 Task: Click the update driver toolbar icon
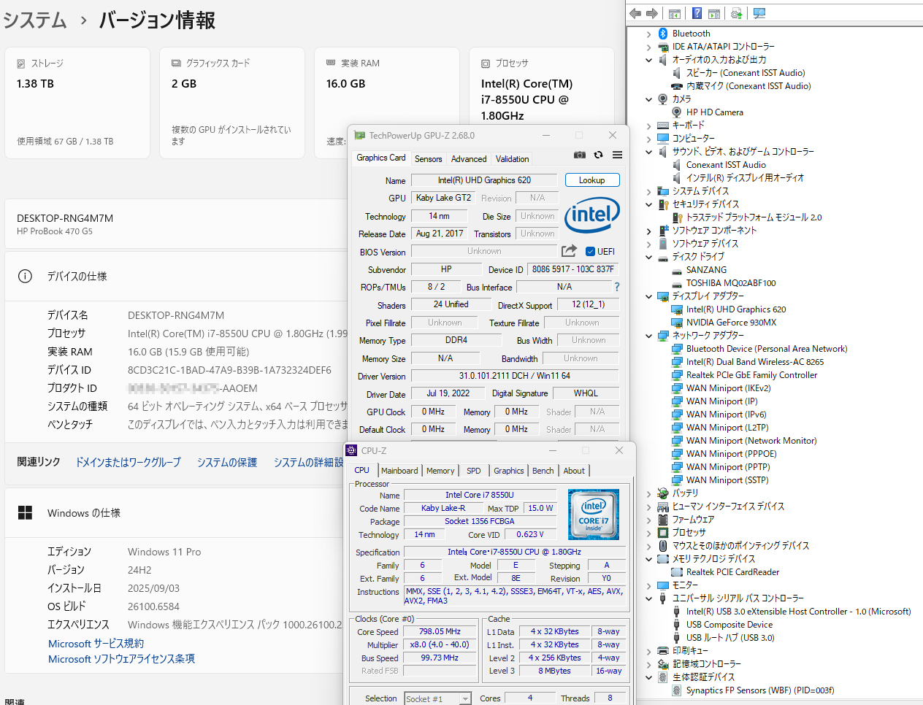pyautogui.click(x=736, y=13)
